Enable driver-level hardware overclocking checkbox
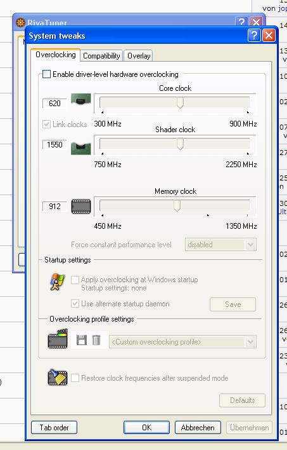 [46, 74]
